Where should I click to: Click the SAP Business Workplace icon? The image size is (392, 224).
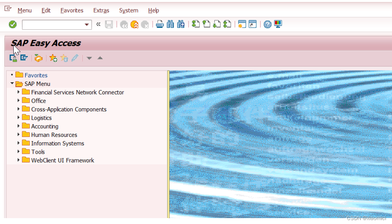38,58
